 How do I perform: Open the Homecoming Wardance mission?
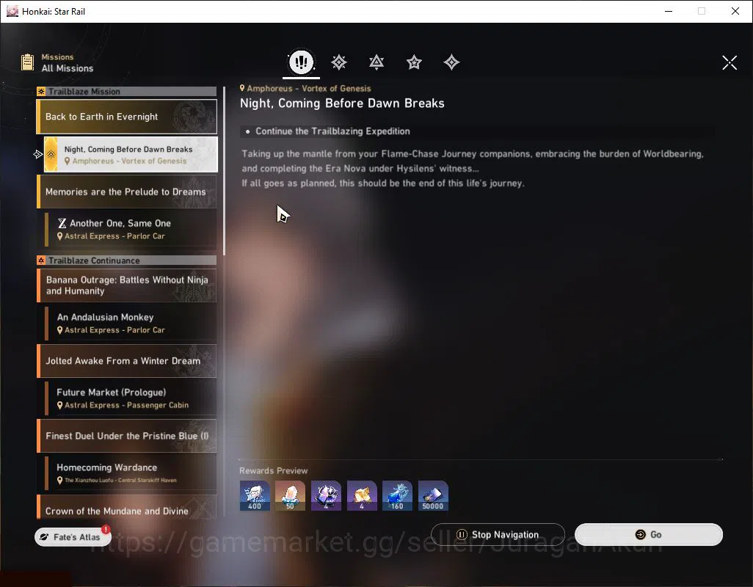(131, 473)
